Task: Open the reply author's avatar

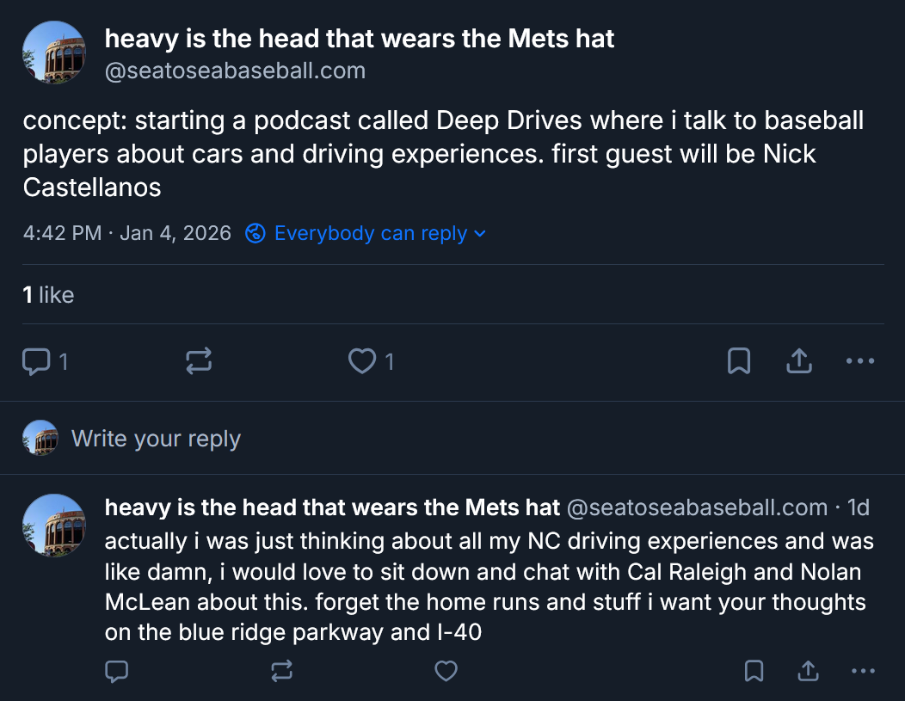Action: [53, 526]
